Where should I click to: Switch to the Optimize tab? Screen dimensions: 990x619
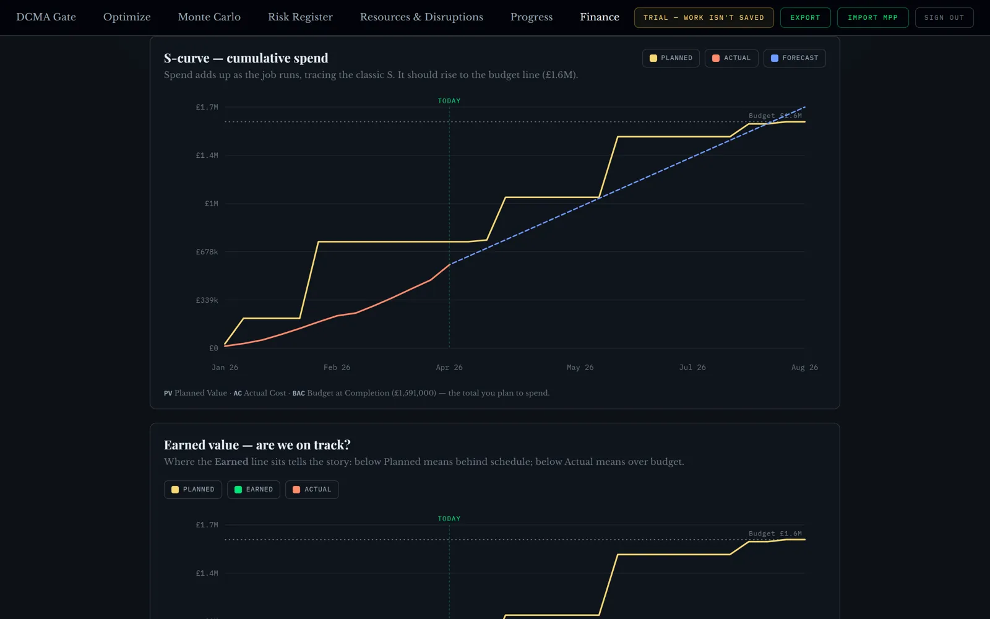pyautogui.click(x=127, y=17)
